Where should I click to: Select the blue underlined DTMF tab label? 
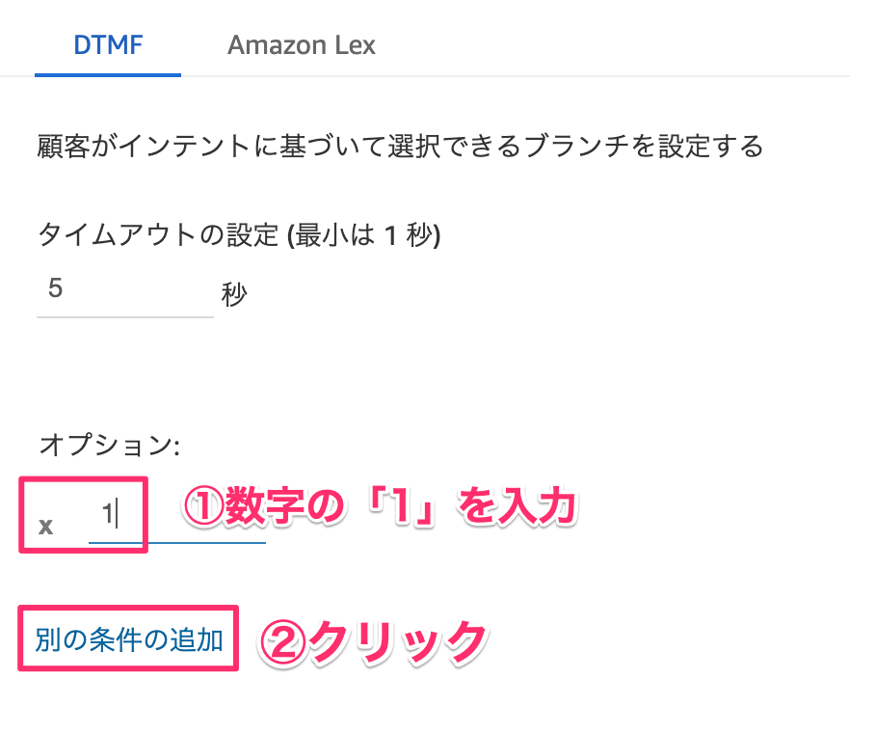[x=108, y=45]
